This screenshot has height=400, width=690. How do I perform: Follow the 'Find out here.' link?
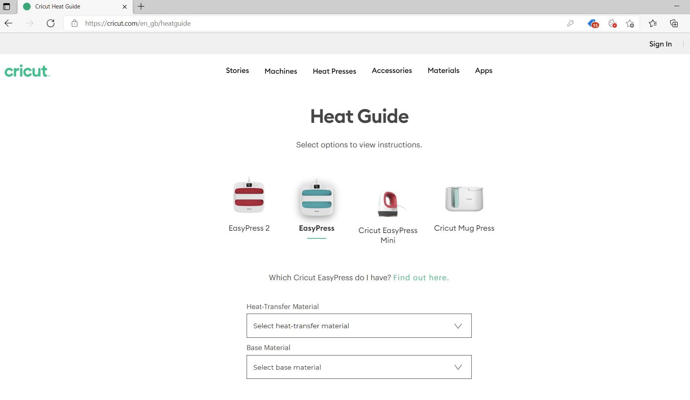point(421,278)
